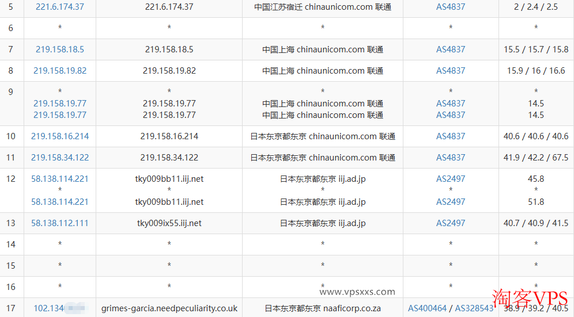
Task: Click blue 219.158.34.122 link in hop 11
Action: click(x=60, y=158)
